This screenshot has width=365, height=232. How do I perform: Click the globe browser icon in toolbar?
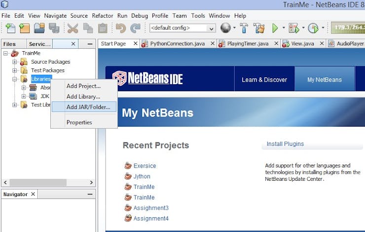point(225,28)
